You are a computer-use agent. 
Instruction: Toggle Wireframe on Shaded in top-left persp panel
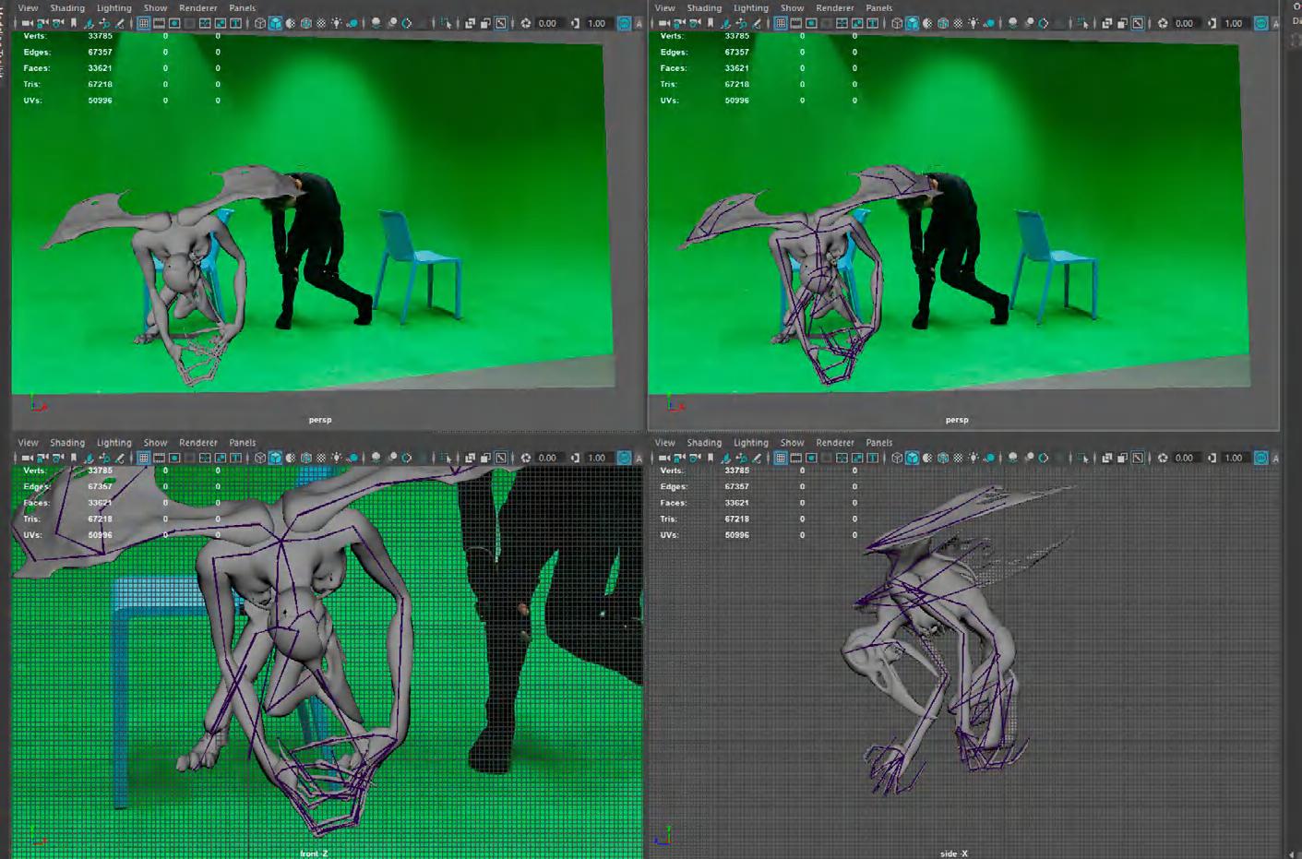coord(306,23)
